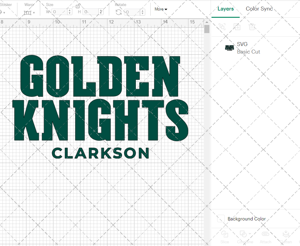Open the More options dropdown

pyautogui.click(x=161, y=9)
